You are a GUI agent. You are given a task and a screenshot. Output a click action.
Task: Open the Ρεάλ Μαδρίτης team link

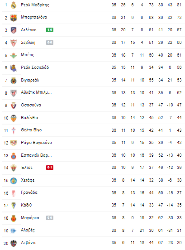pos(35,5)
